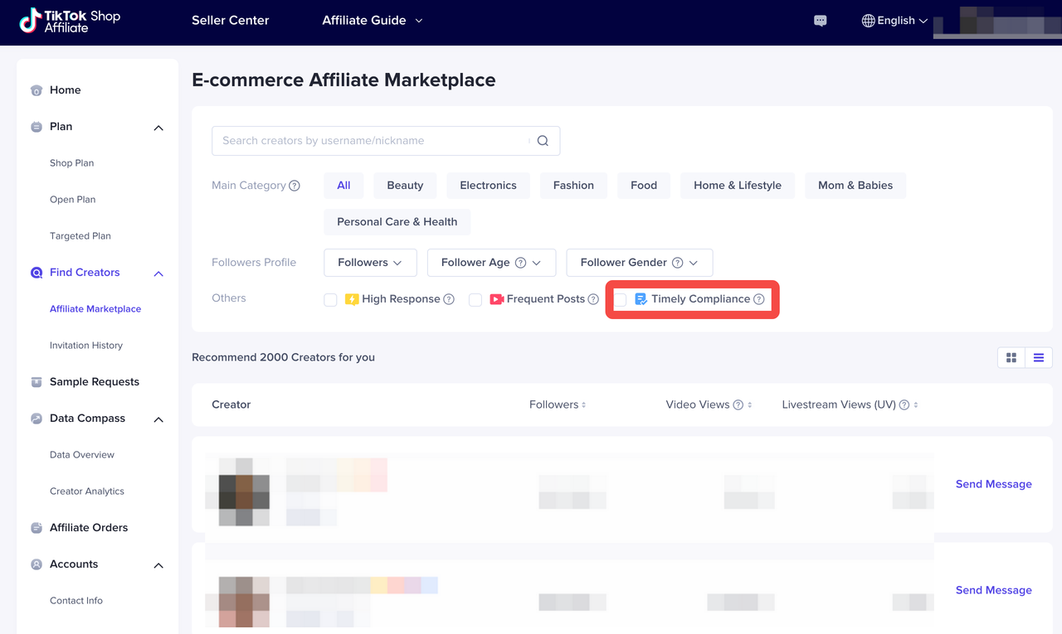Open Sample Requests in the sidebar
Viewport: 1062px width, 634px height.
pos(94,382)
